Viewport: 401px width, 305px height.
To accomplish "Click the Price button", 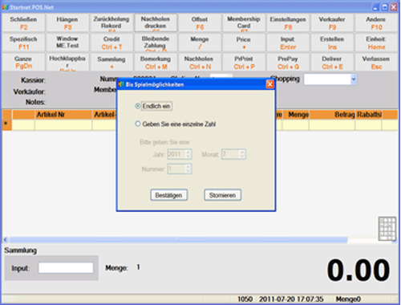I will point(244,43).
